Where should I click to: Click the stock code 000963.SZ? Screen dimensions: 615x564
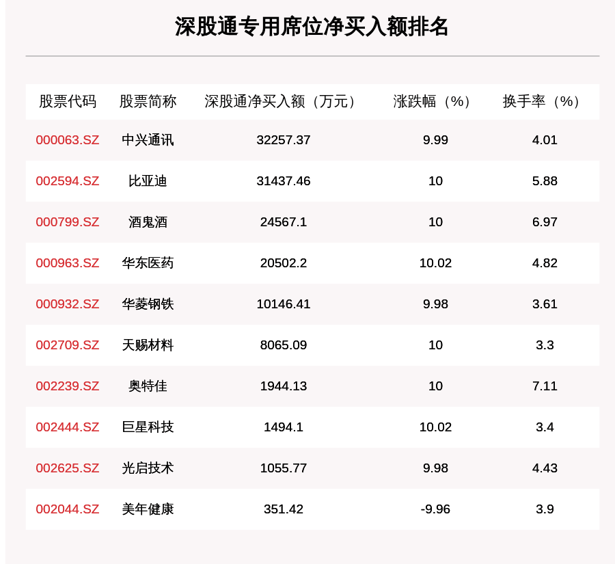tap(67, 263)
